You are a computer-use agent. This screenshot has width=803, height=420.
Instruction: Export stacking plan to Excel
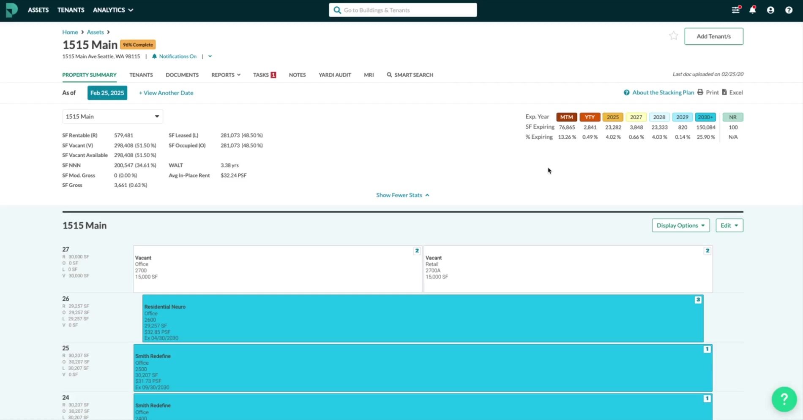732,92
